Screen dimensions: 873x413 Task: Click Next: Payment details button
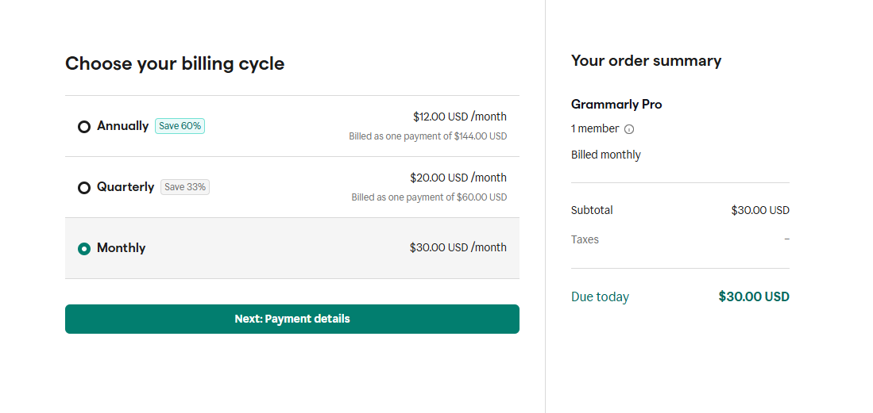[292, 319]
